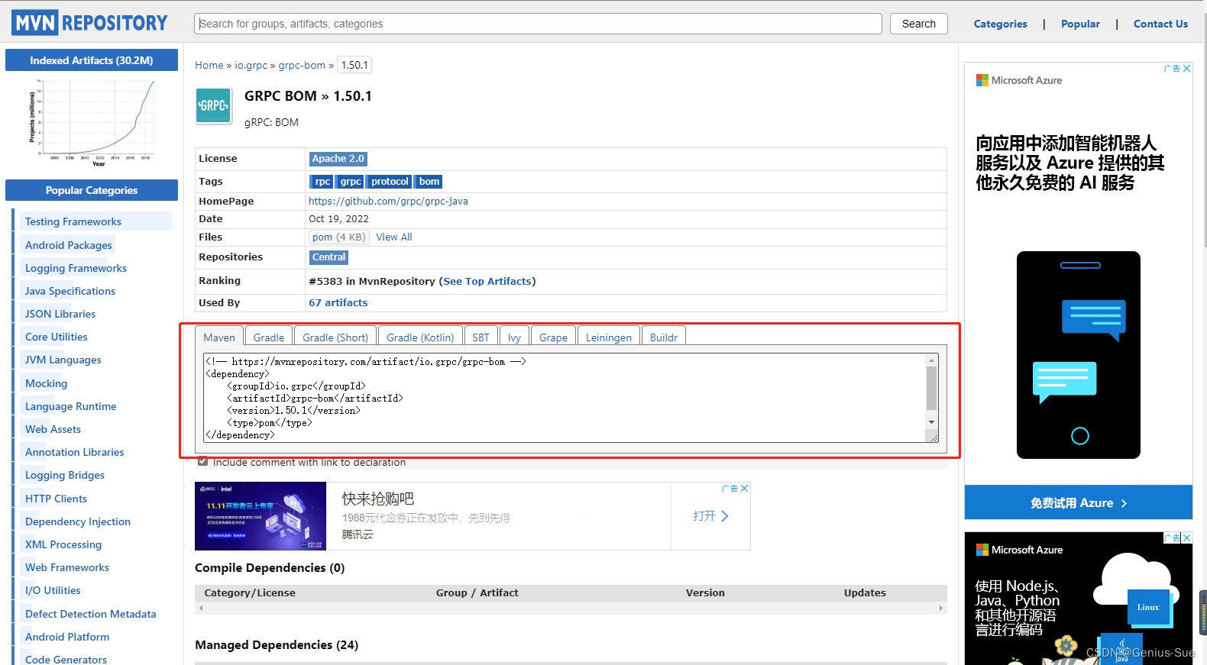The height and width of the screenshot is (665, 1207).
Task: Download the pom (4 KB) file
Action: click(339, 237)
